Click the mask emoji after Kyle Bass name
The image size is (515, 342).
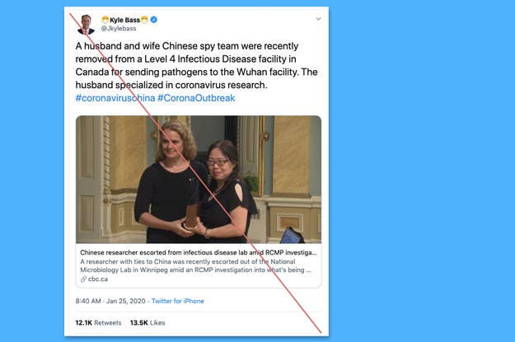(144, 20)
